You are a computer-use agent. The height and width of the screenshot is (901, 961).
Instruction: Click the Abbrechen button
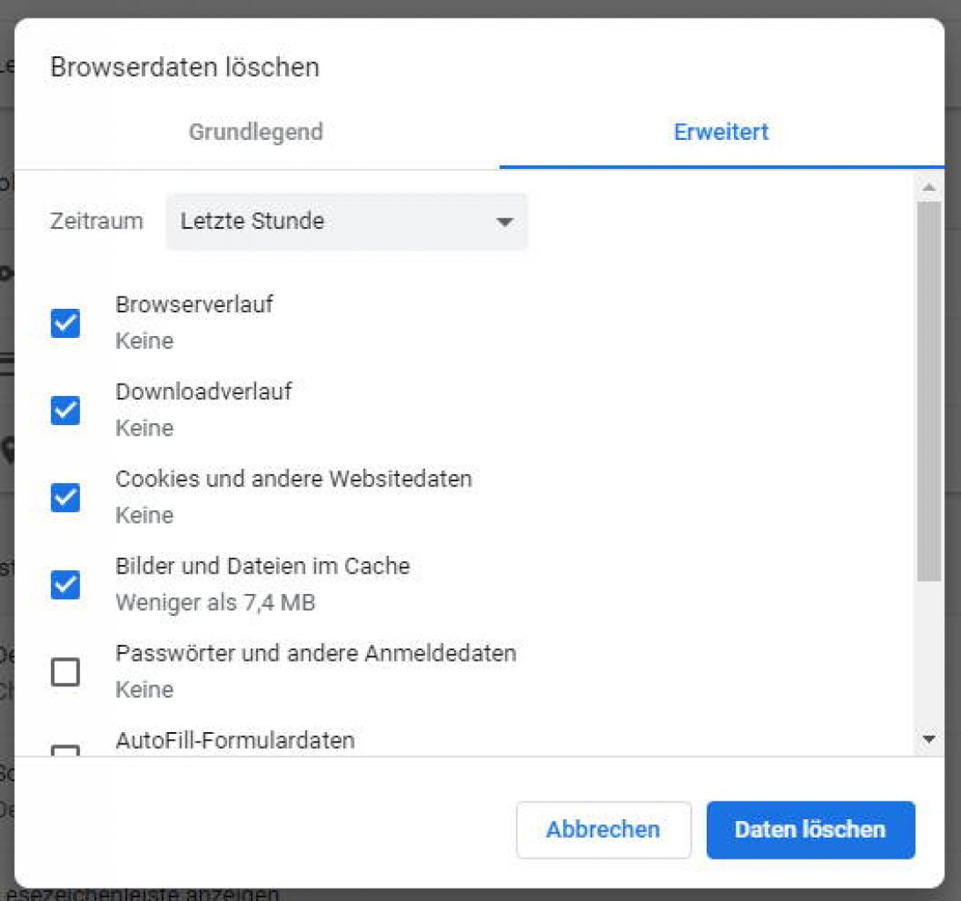(604, 830)
